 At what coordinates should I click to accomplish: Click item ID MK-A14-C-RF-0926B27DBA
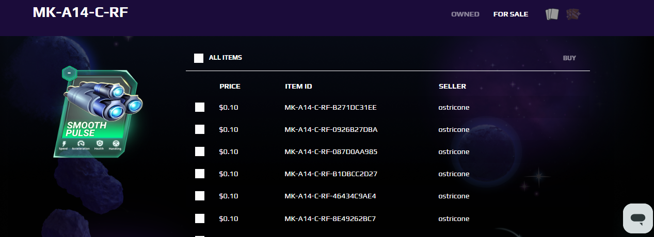tap(331, 129)
